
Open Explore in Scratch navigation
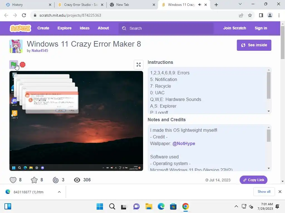click(x=65, y=28)
